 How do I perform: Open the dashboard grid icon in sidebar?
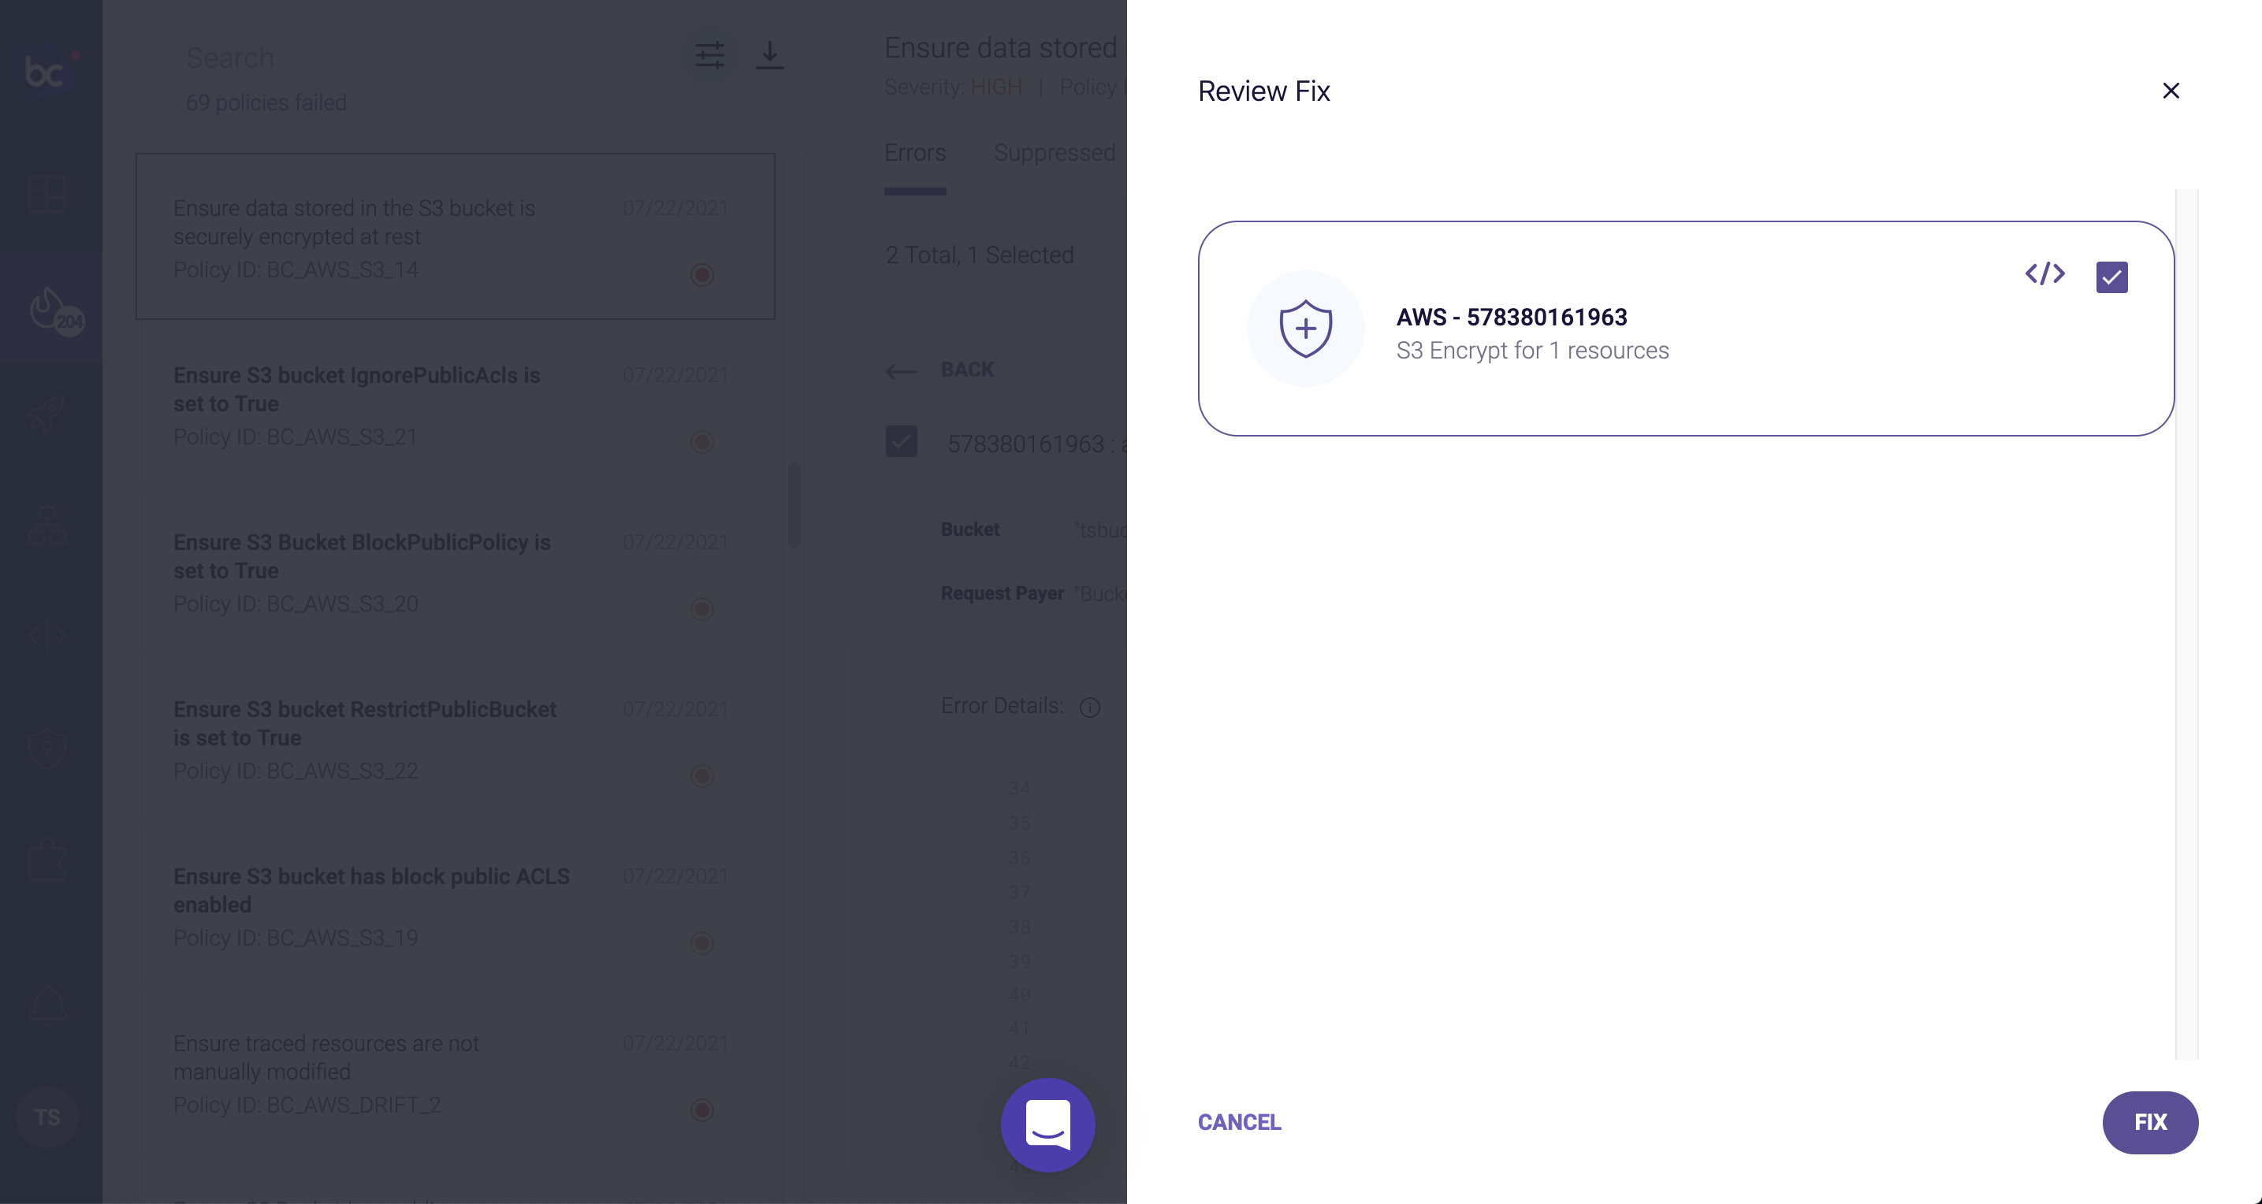pos(47,193)
